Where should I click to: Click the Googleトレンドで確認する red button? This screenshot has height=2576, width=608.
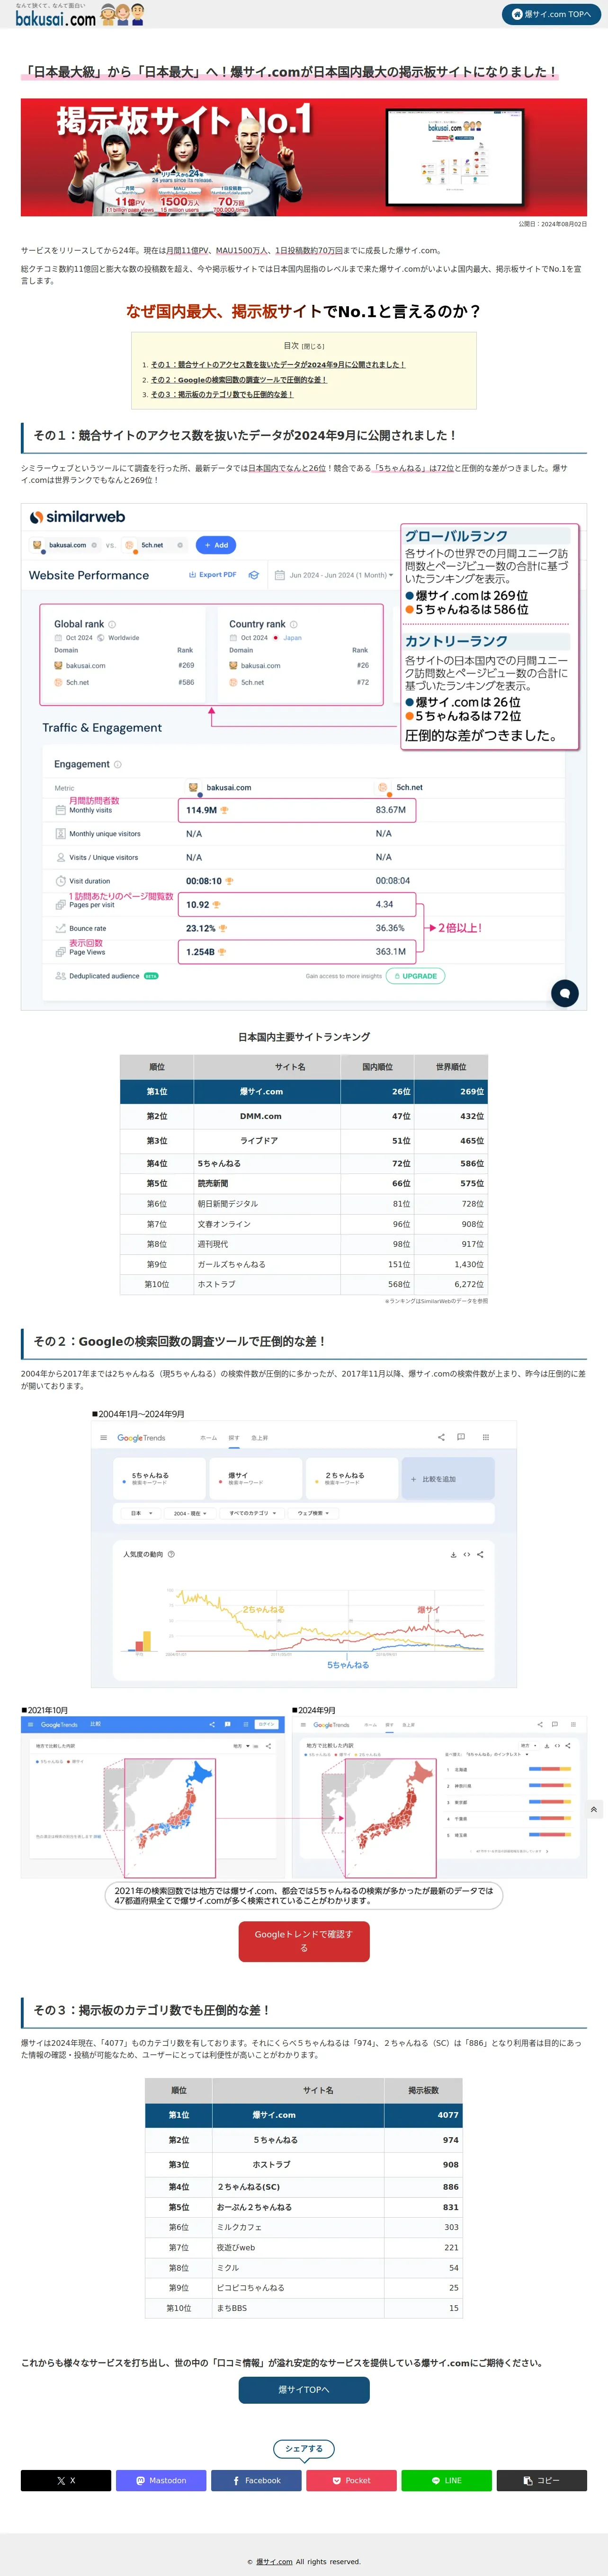pos(304,1941)
